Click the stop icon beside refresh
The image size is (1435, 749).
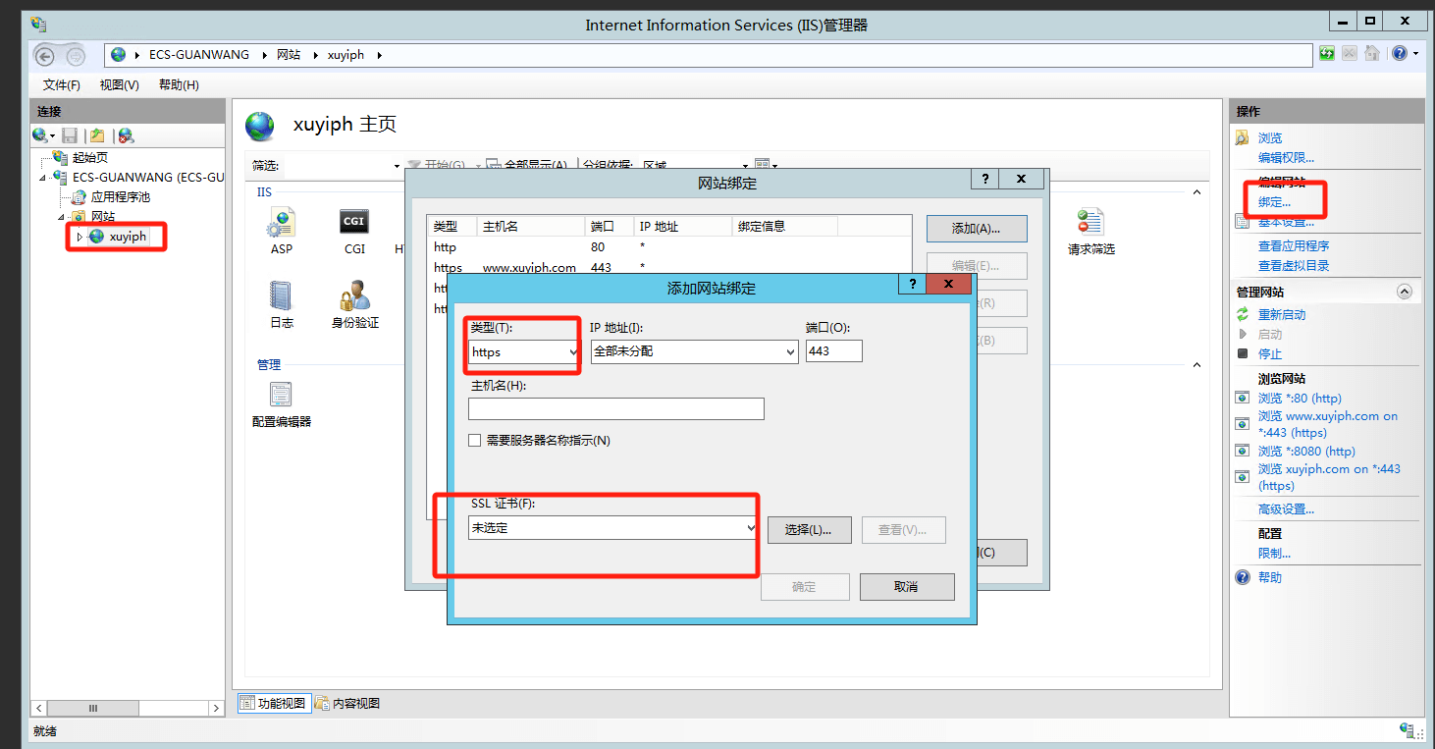(1350, 54)
